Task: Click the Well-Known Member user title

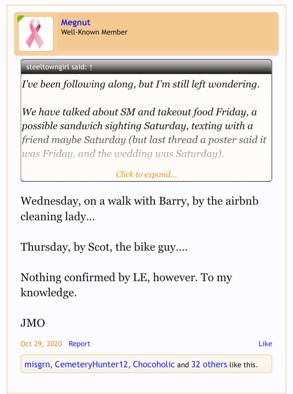Action: tap(94, 32)
